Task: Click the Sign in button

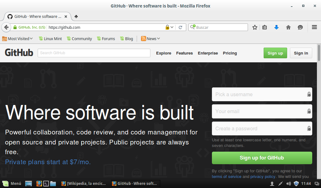Action: point(301,53)
